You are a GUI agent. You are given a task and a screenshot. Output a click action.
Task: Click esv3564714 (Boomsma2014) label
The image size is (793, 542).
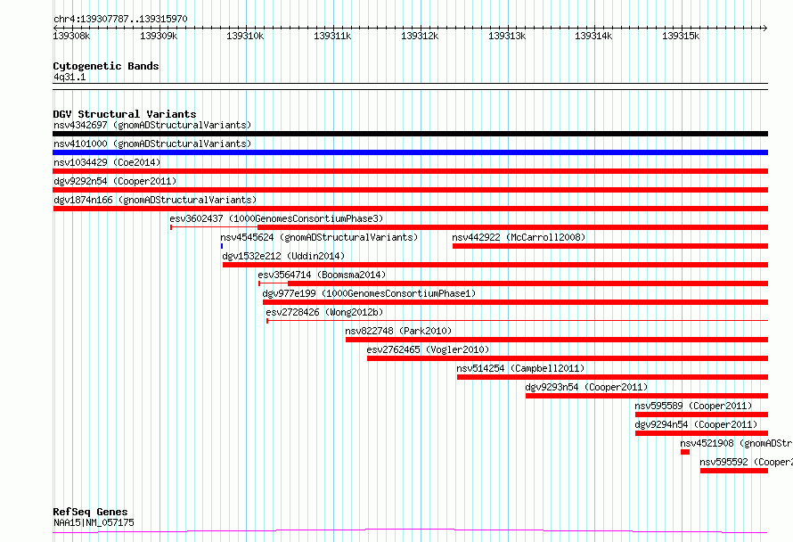[322, 275]
